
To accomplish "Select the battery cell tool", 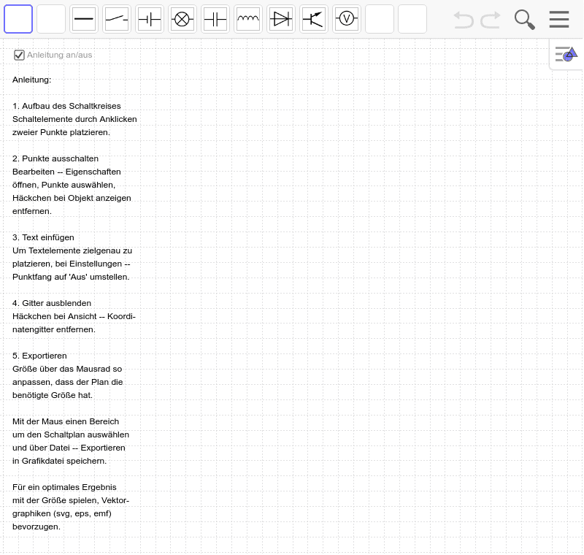I will tap(150, 19).
